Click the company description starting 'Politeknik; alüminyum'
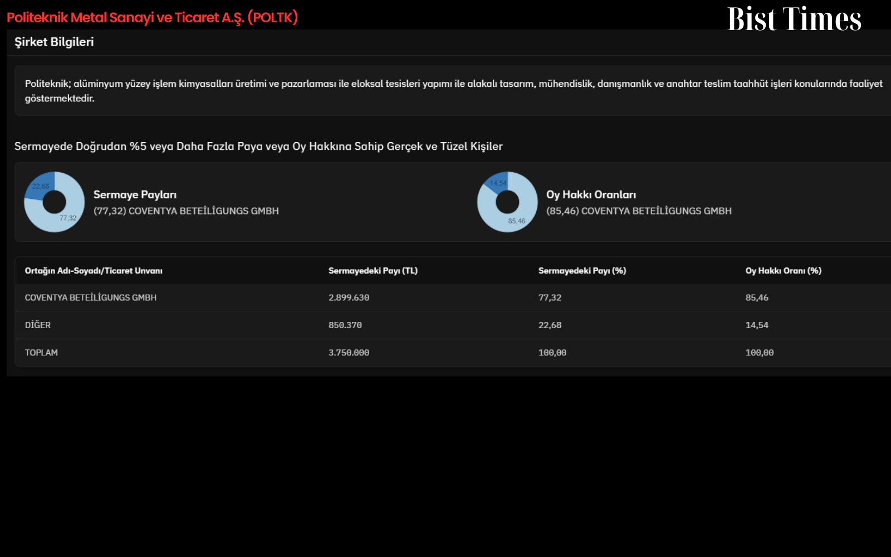This screenshot has width=891, height=557. coord(453,91)
